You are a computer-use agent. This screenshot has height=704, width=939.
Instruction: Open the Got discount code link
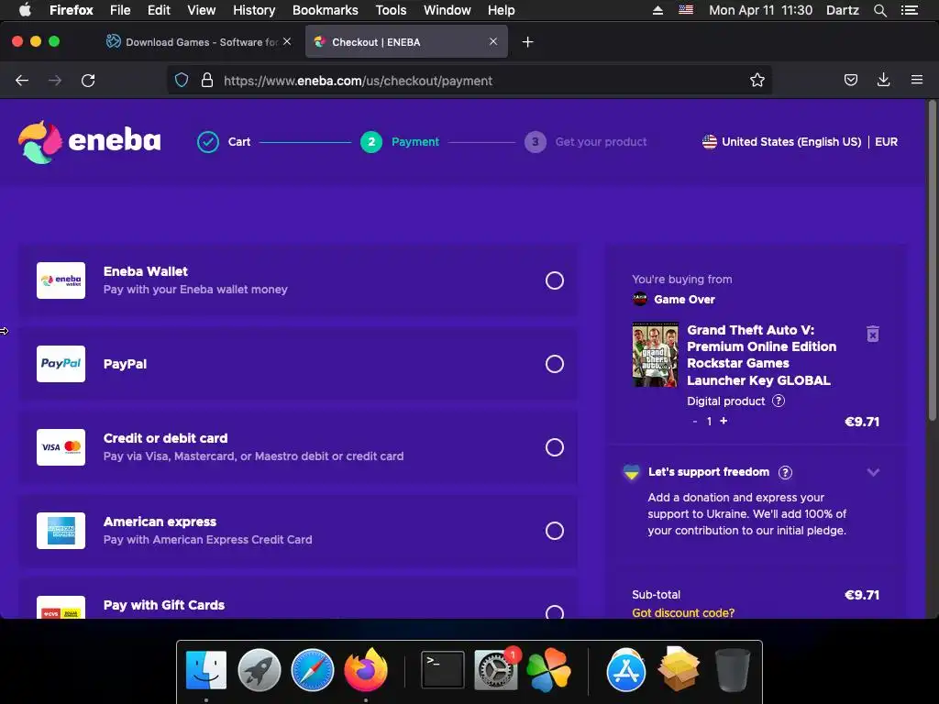(683, 612)
